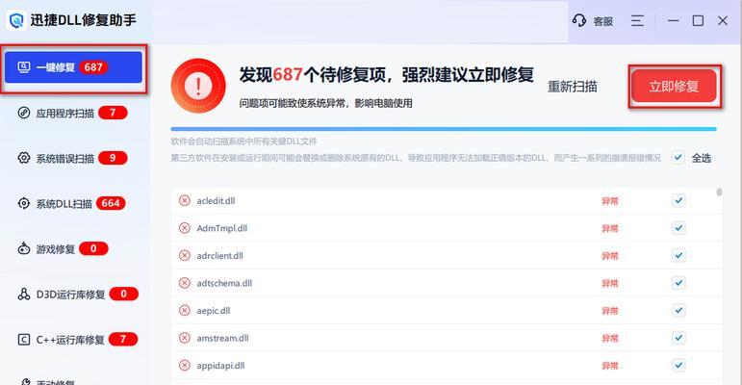Minimize the DLL repair window
This screenshot has width=742, height=385.
click(673, 20)
